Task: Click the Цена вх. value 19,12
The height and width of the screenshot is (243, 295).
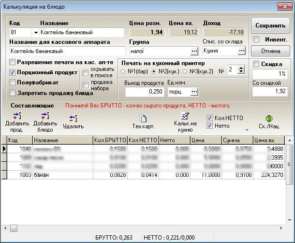Action: [x=184, y=32]
